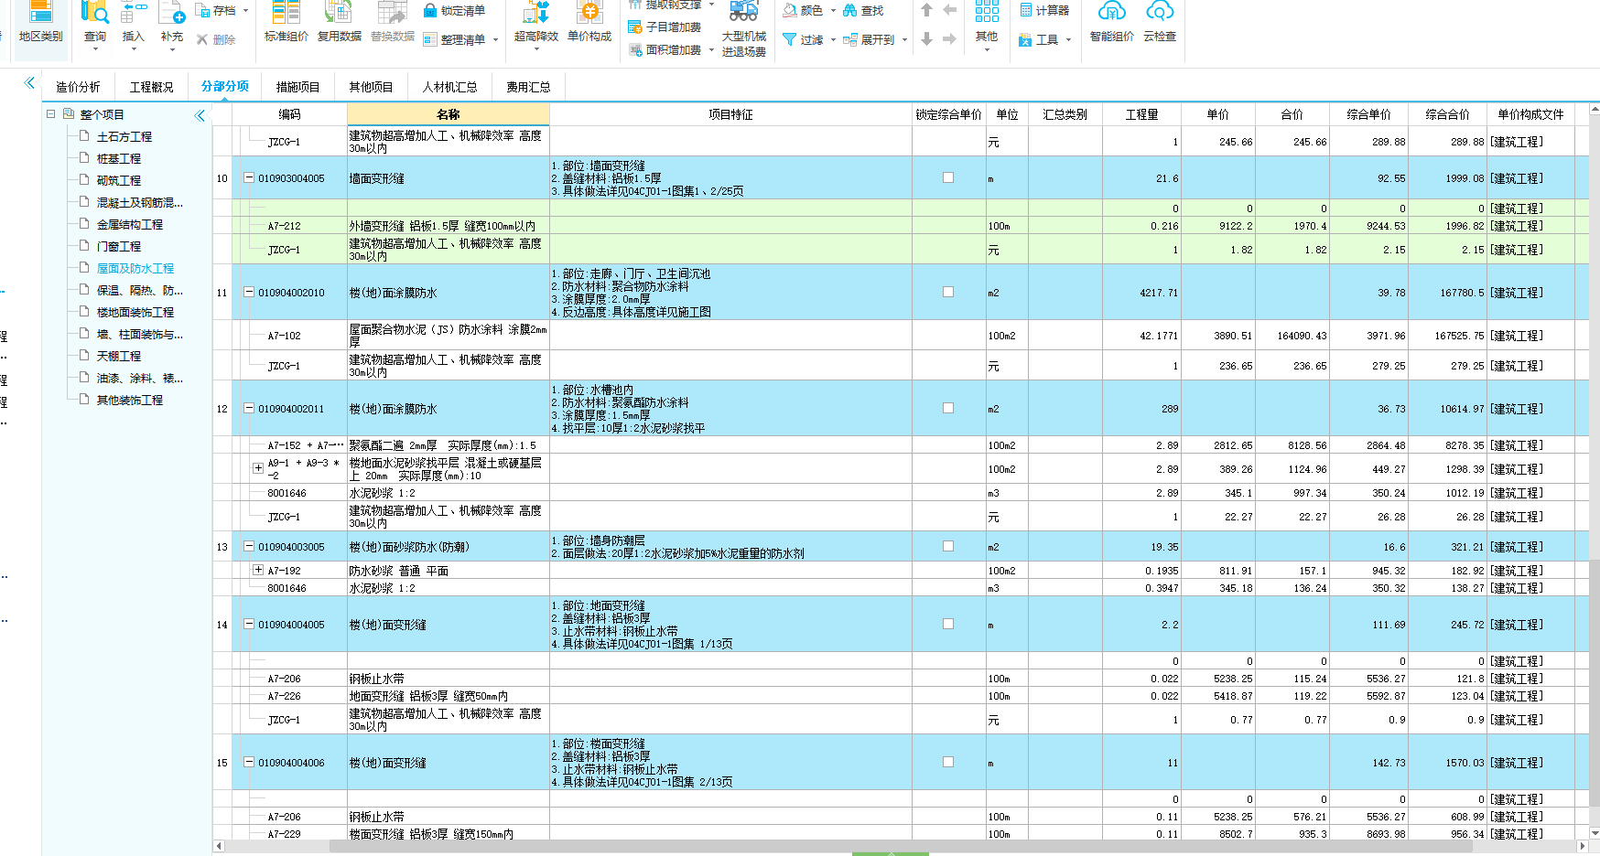
Task: Switch to 措施项目 tab
Action: (297, 87)
